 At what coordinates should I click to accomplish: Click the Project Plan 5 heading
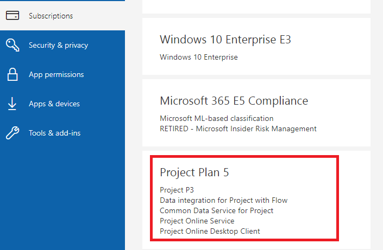pos(194,172)
